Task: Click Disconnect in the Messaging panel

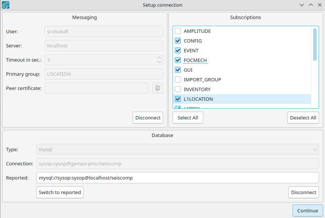Action: pyautogui.click(x=148, y=118)
